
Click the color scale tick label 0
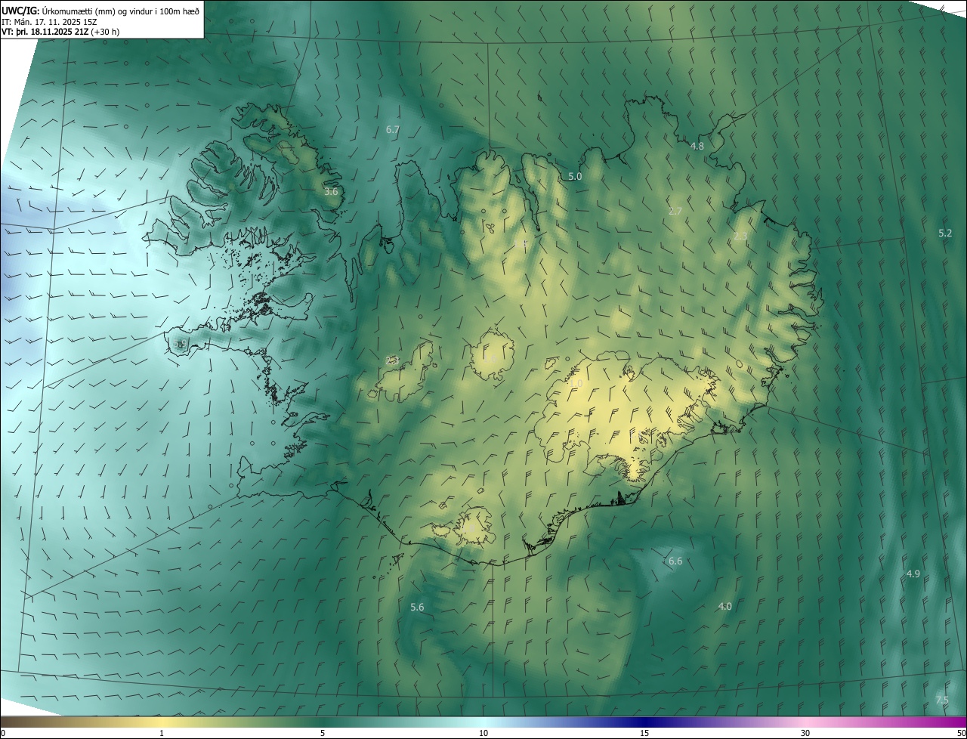pos(2,733)
